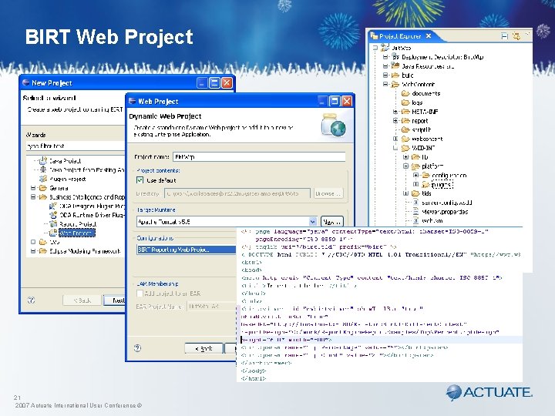Click New button beside Target Runtime
This screenshot has width=555, height=416.
pos(331,222)
